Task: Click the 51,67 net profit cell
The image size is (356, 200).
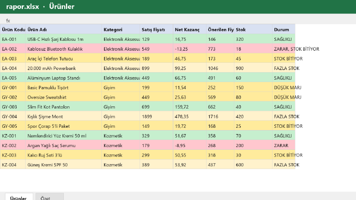Action: click(189, 136)
